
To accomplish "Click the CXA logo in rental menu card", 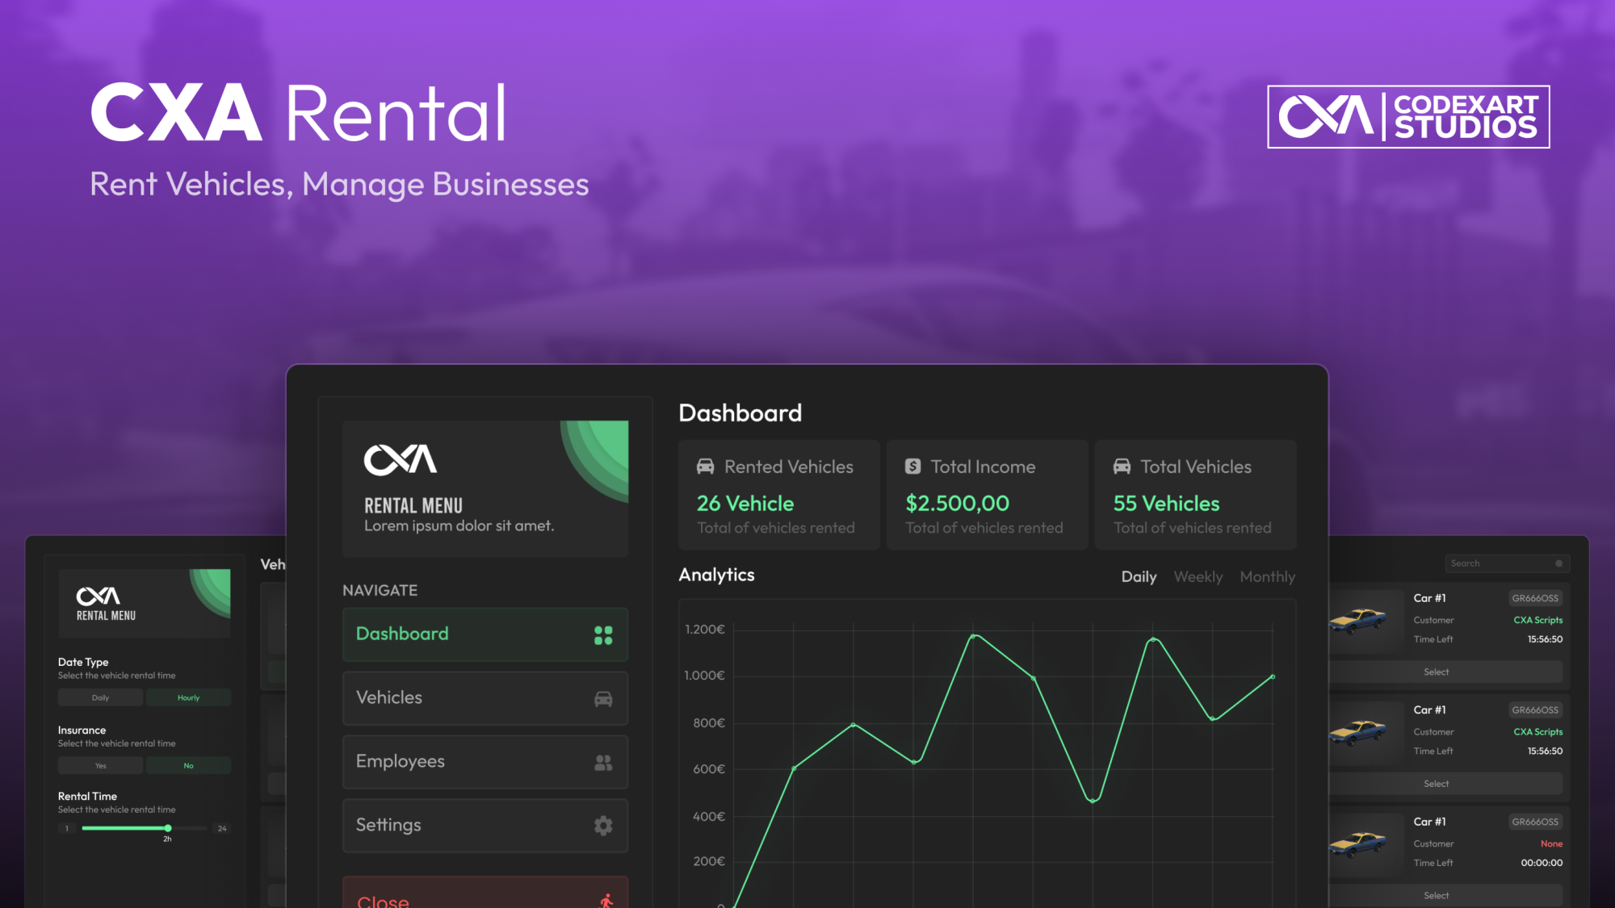I will tap(401, 460).
